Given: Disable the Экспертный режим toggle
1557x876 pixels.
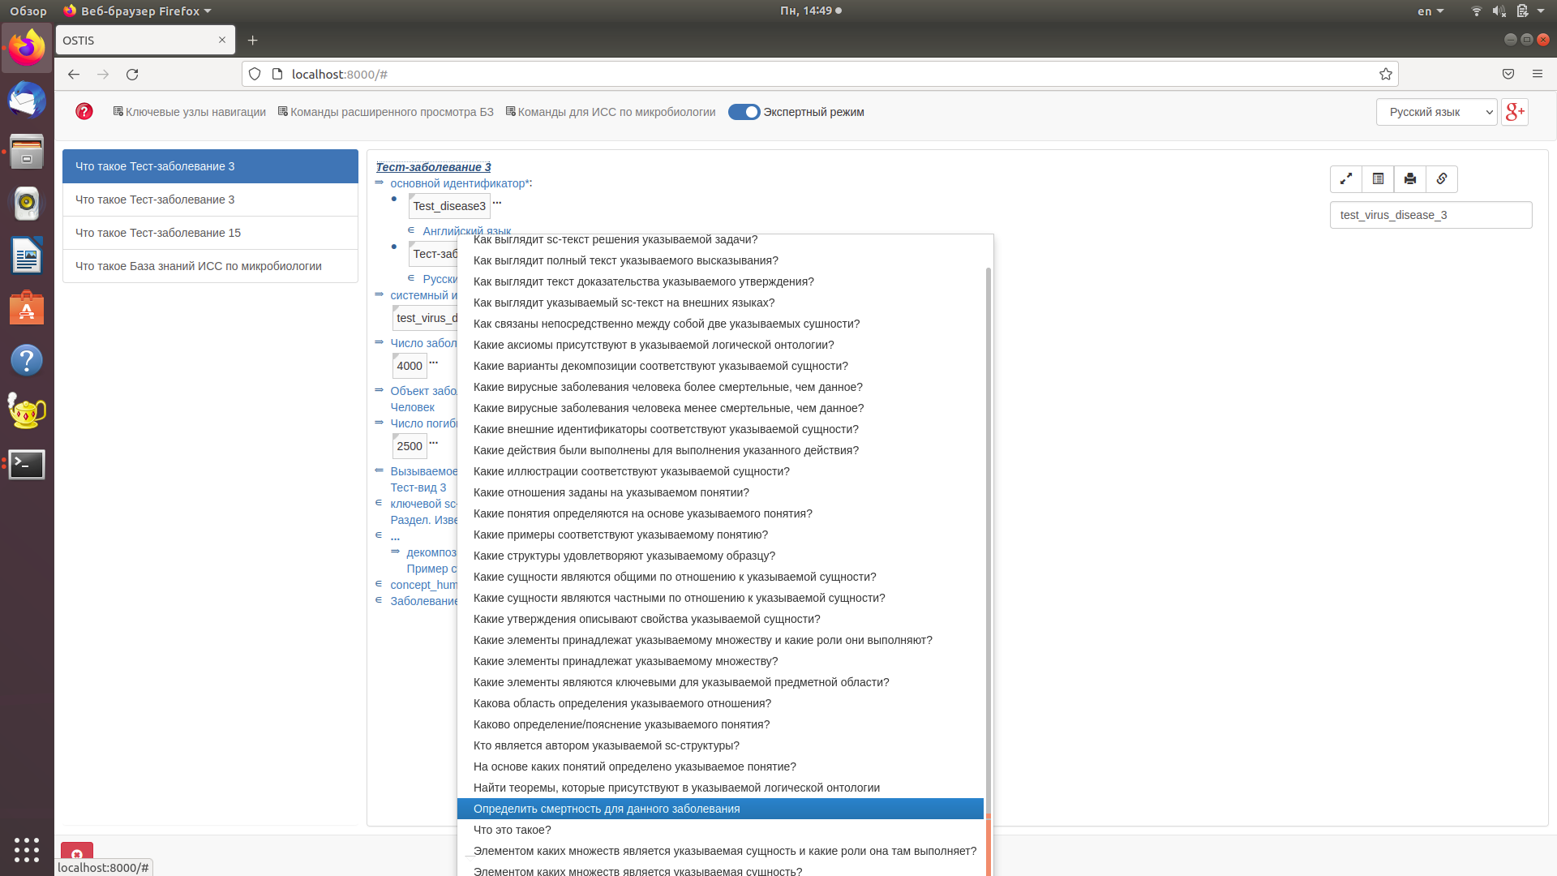Looking at the screenshot, I should (x=744, y=112).
